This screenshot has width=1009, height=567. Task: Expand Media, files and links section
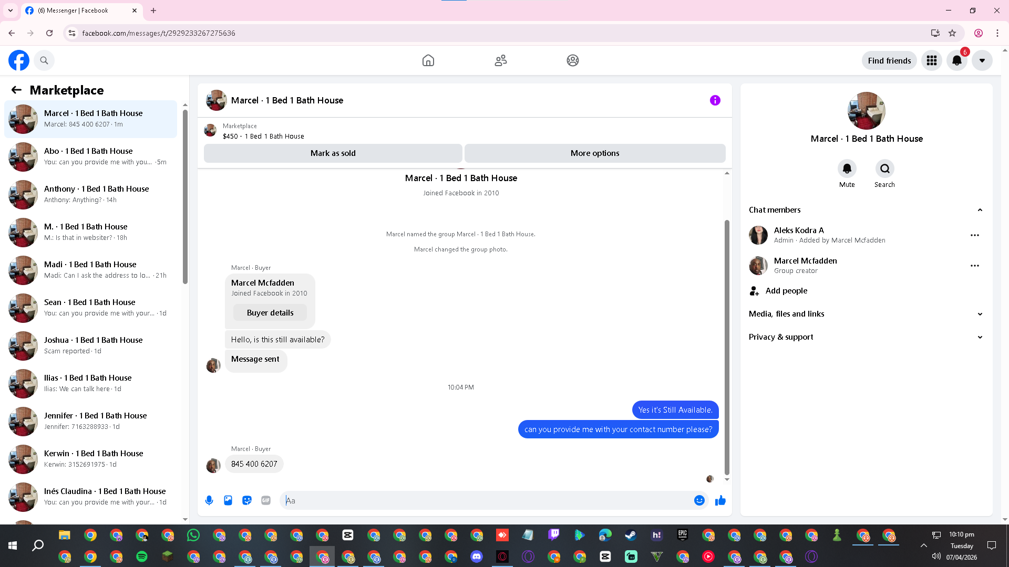click(866, 314)
